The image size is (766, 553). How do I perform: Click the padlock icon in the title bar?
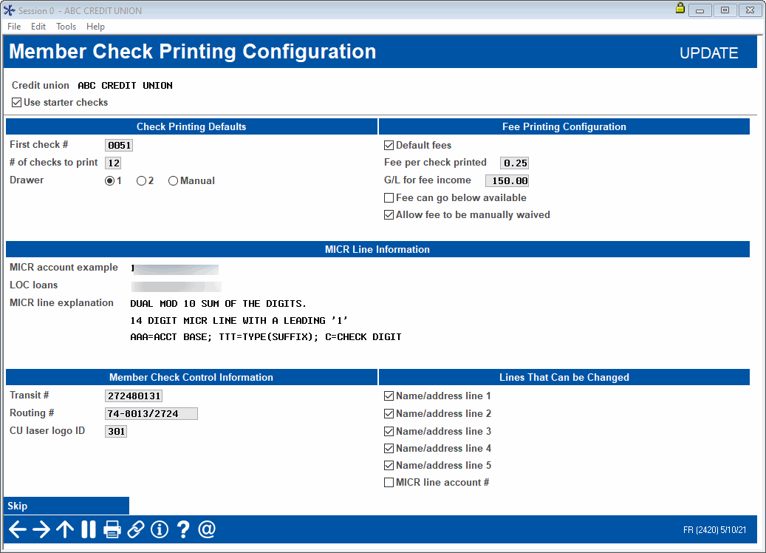(x=681, y=10)
